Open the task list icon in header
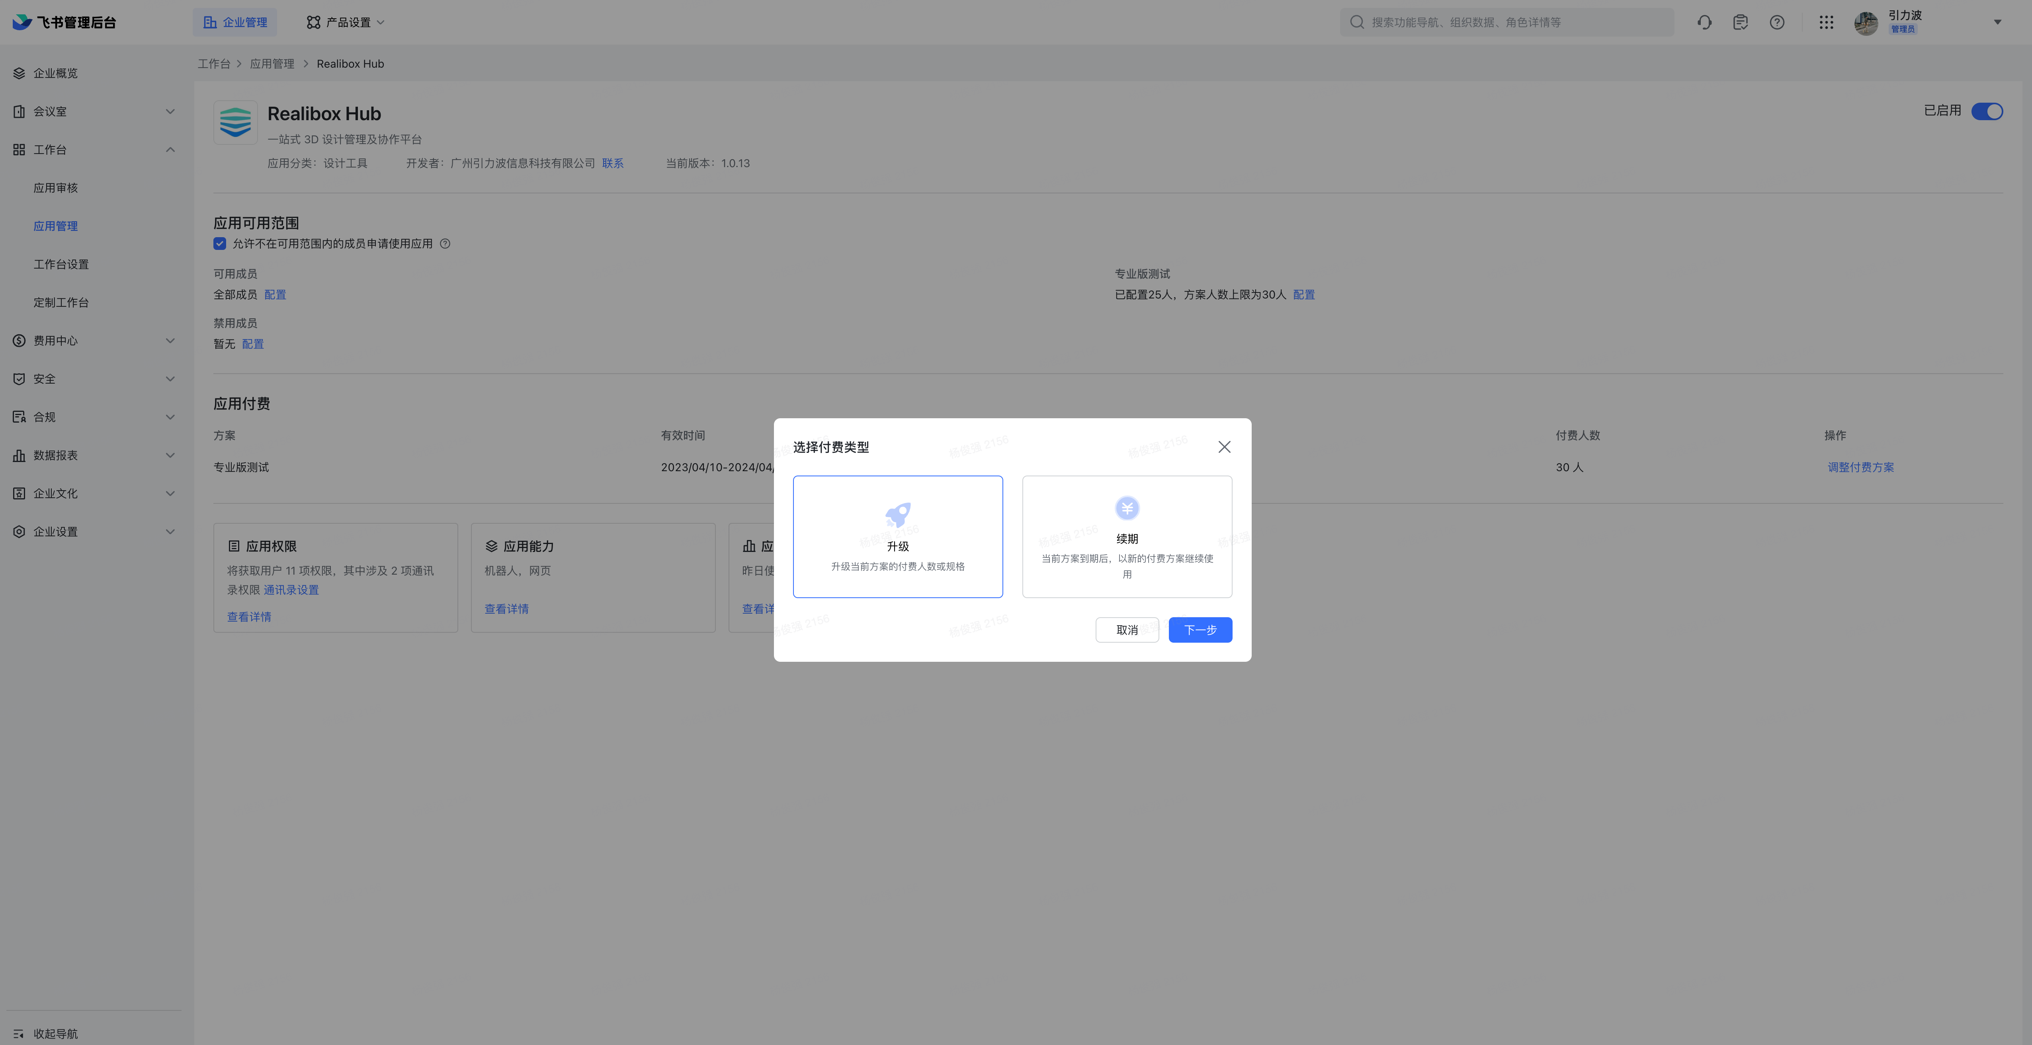The width and height of the screenshot is (2032, 1045). click(1740, 22)
